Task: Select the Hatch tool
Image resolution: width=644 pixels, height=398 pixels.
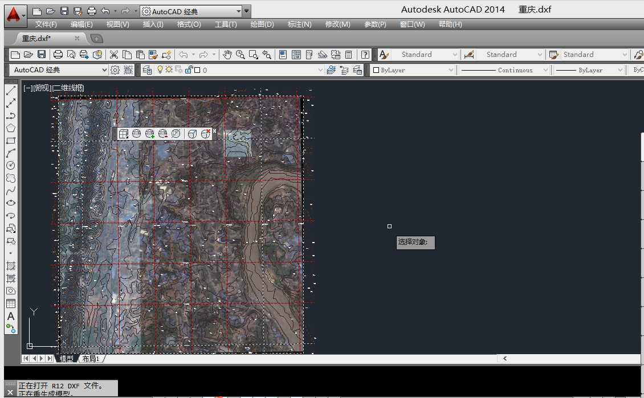Action: (11, 266)
